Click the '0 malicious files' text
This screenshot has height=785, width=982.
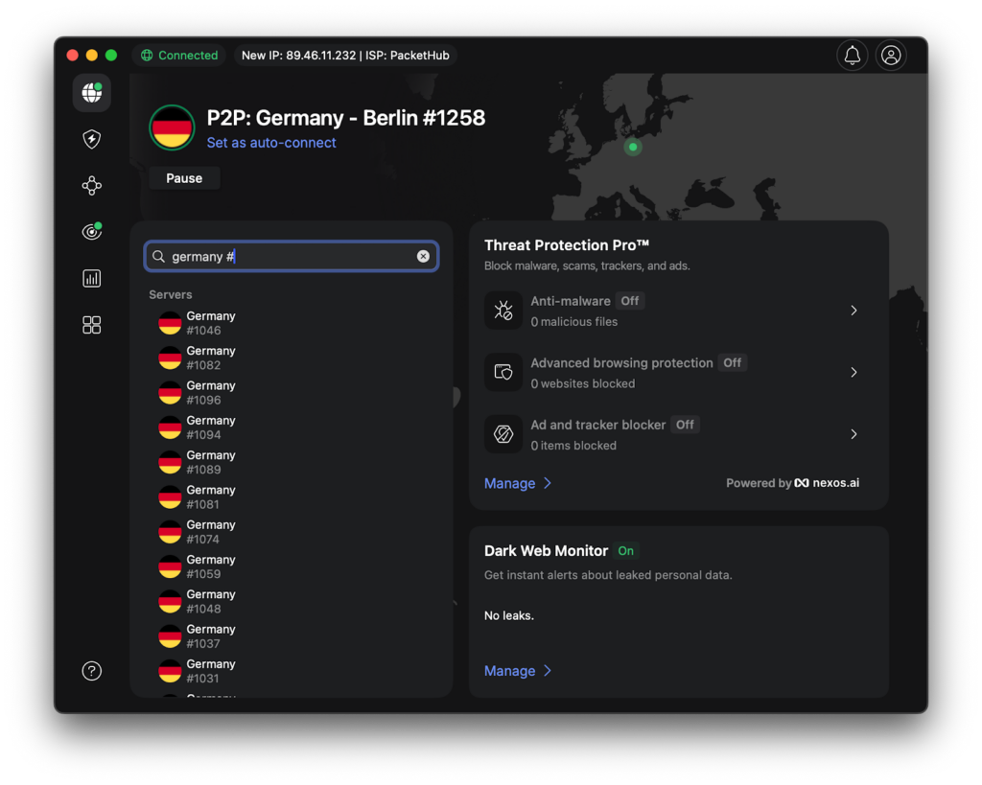574,322
